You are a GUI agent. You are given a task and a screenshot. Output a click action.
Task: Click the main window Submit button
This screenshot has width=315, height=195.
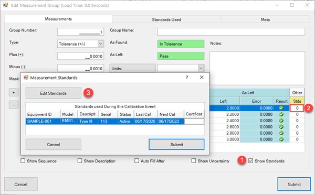click(294, 184)
